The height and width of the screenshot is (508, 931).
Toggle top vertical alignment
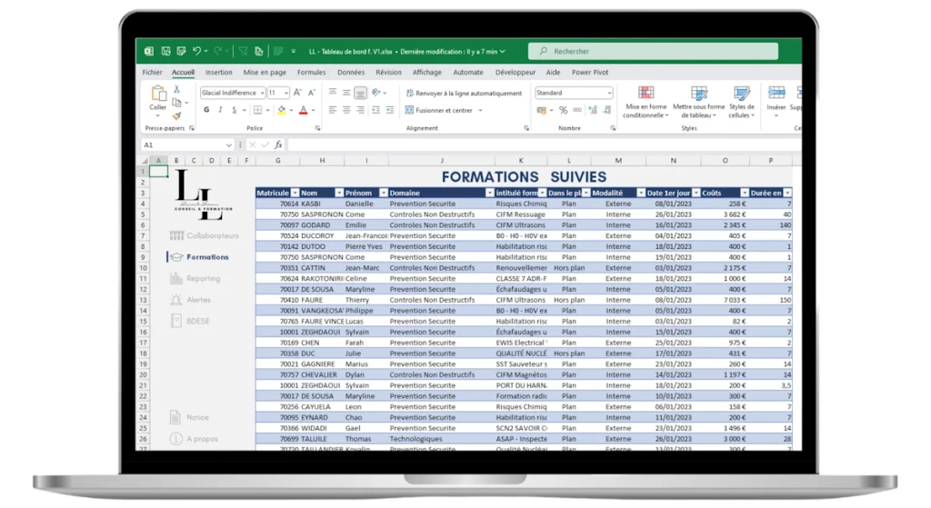point(333,93)
